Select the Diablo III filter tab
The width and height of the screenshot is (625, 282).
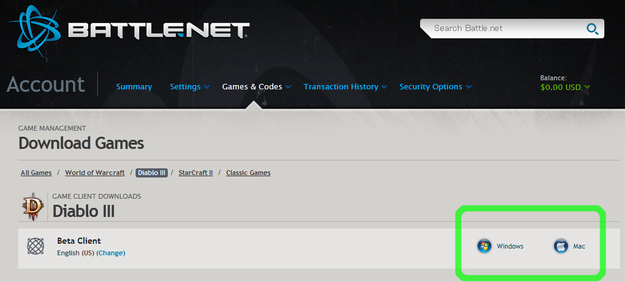pos(151,173)
